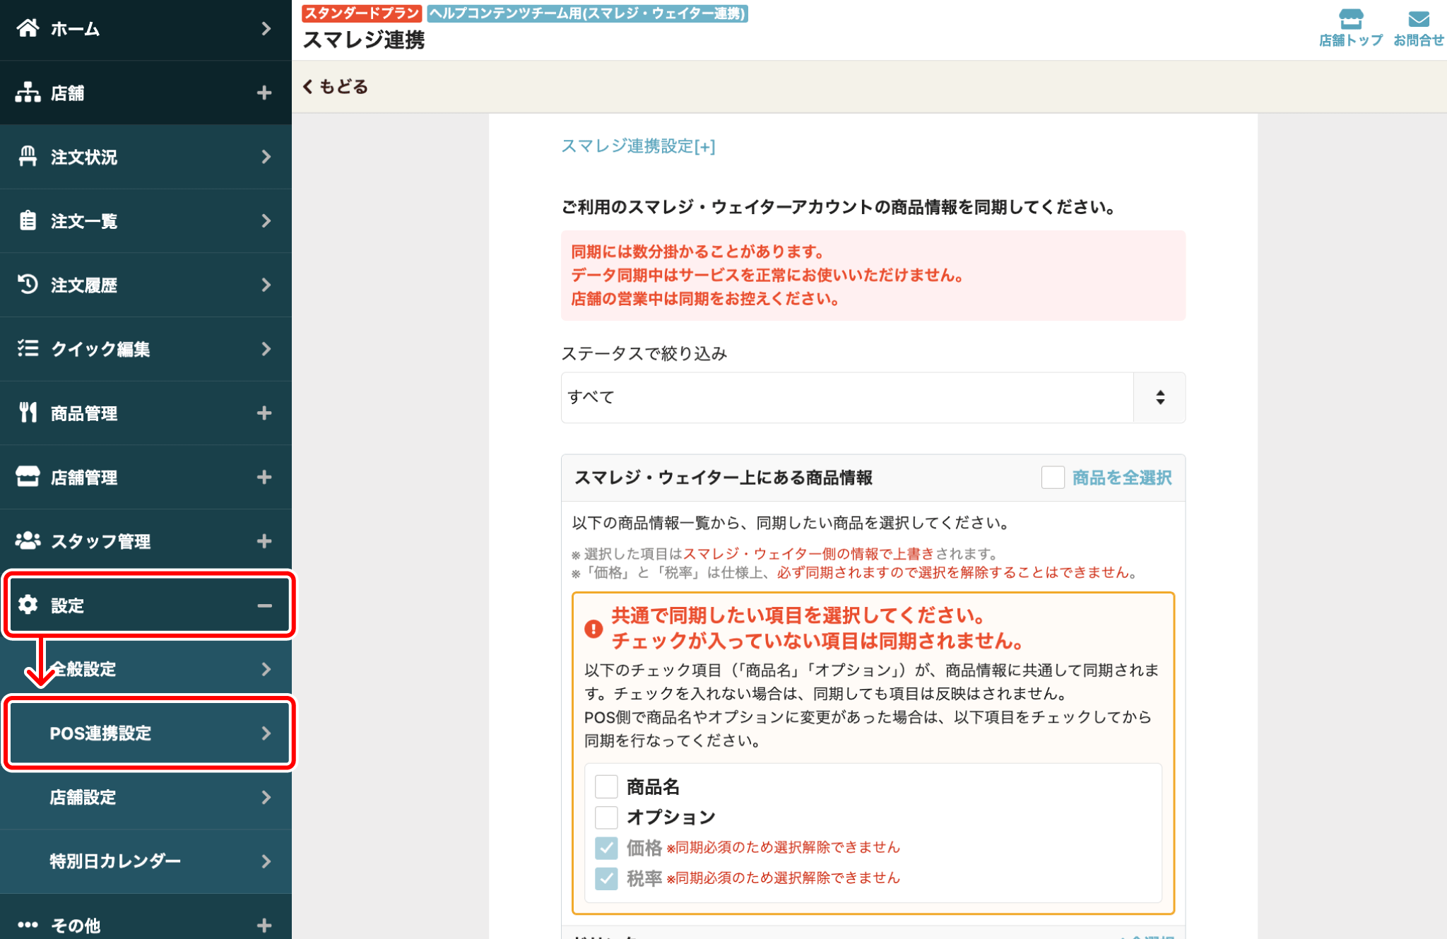1447x939 pixels.
Task: Click the スマレジ・ウェイター上にある商品情報 header
Action: click(x=723, y=478)
